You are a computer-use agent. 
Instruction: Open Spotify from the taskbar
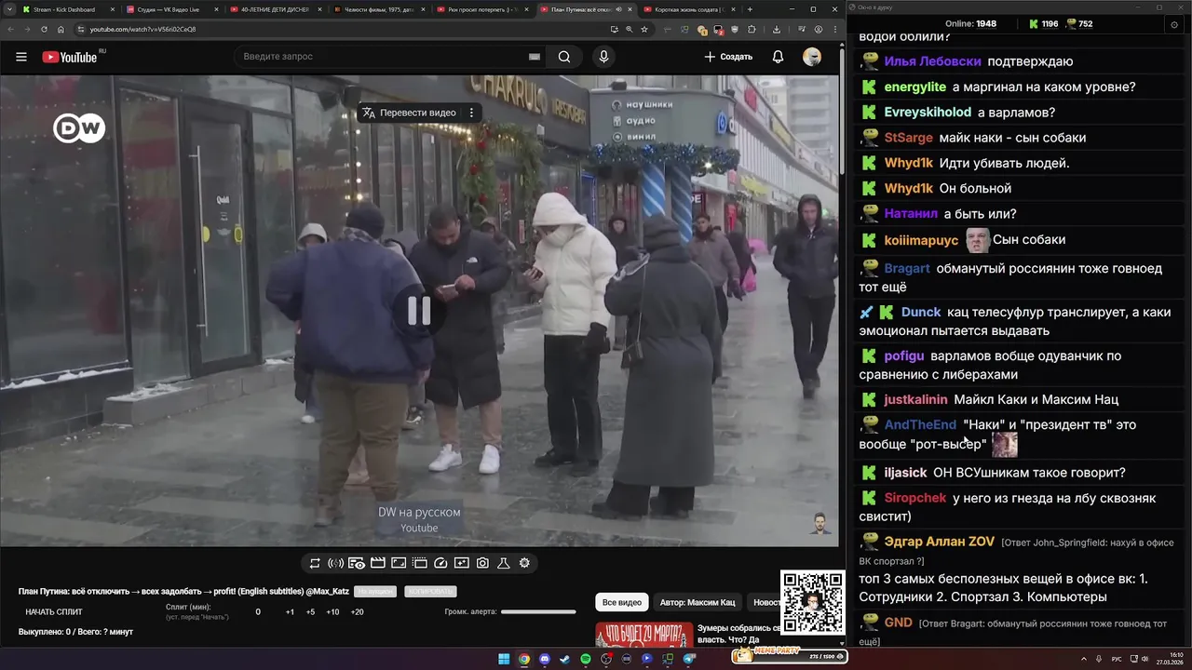pos(586,659)
